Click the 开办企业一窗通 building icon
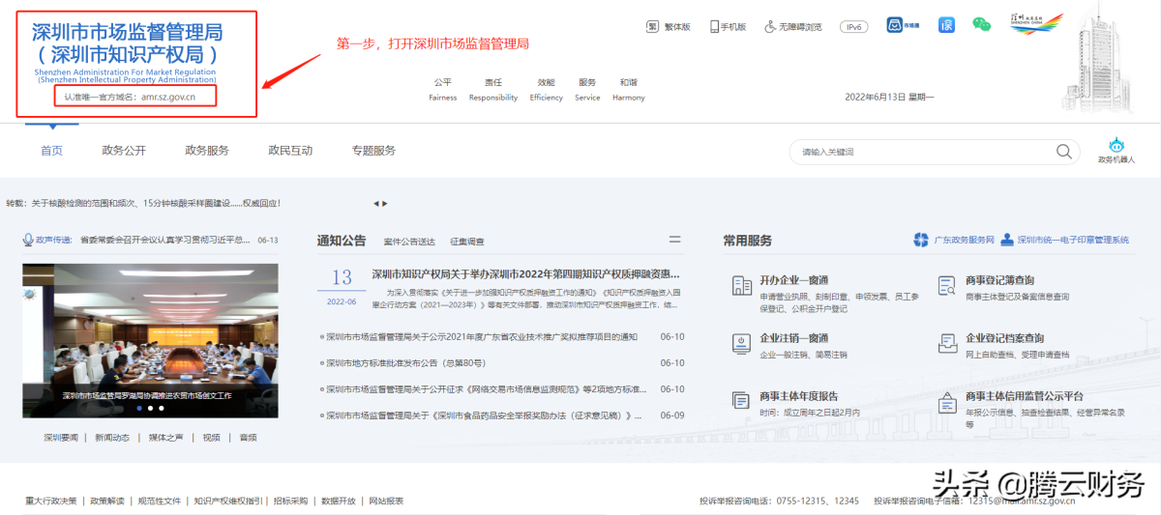The image size is (1161, 515). click(x=742, y=285)
